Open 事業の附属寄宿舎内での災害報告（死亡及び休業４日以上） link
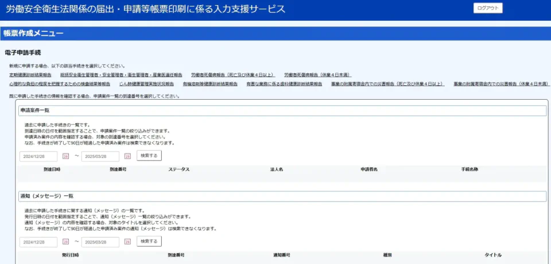Screen dimensions: 551x264 (387, 84)
